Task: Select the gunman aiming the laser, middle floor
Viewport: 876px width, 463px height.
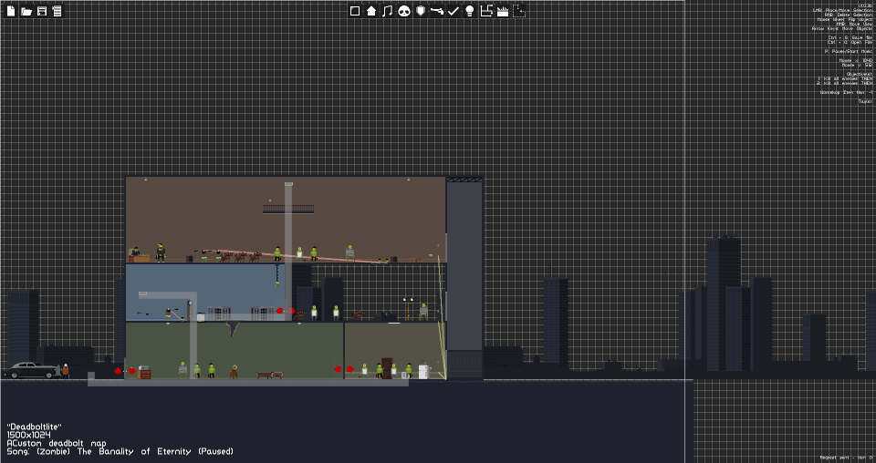Action: tap(168, 314)
